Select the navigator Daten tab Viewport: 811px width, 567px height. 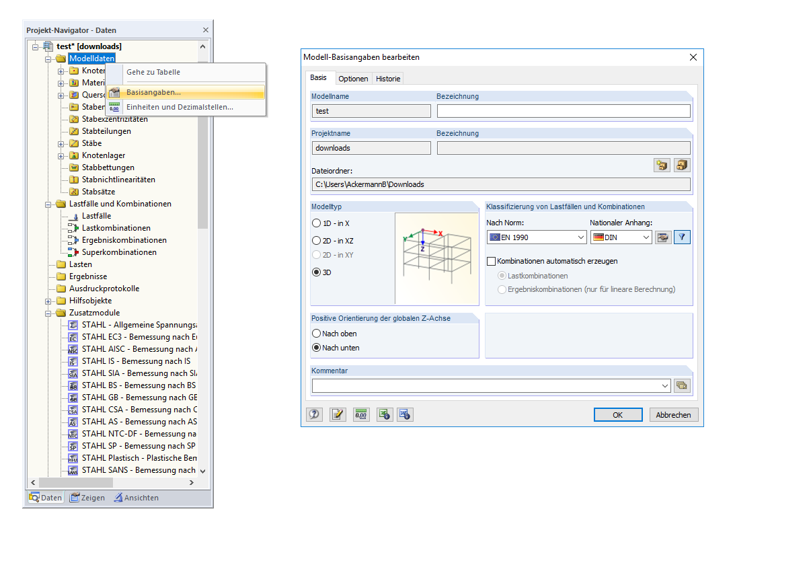pos(45,498)
